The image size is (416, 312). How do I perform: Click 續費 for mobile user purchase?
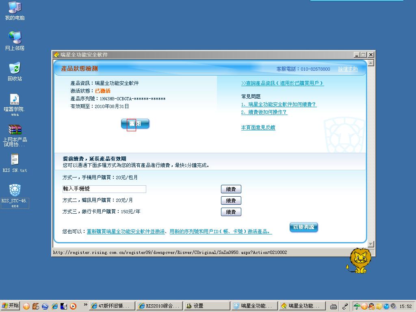point(231,189)
